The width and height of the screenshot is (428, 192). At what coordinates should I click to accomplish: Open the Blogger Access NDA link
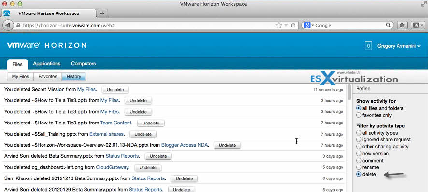coord(185,145)
